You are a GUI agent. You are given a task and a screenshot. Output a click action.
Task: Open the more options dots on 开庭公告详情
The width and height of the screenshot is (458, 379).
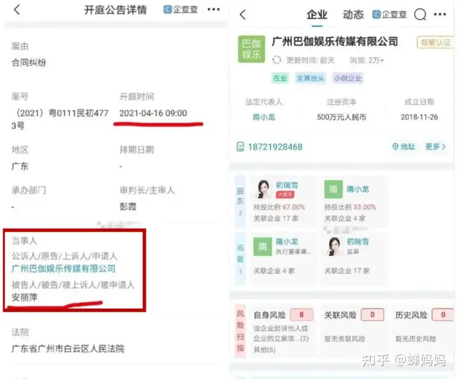(x=214, y=10)
